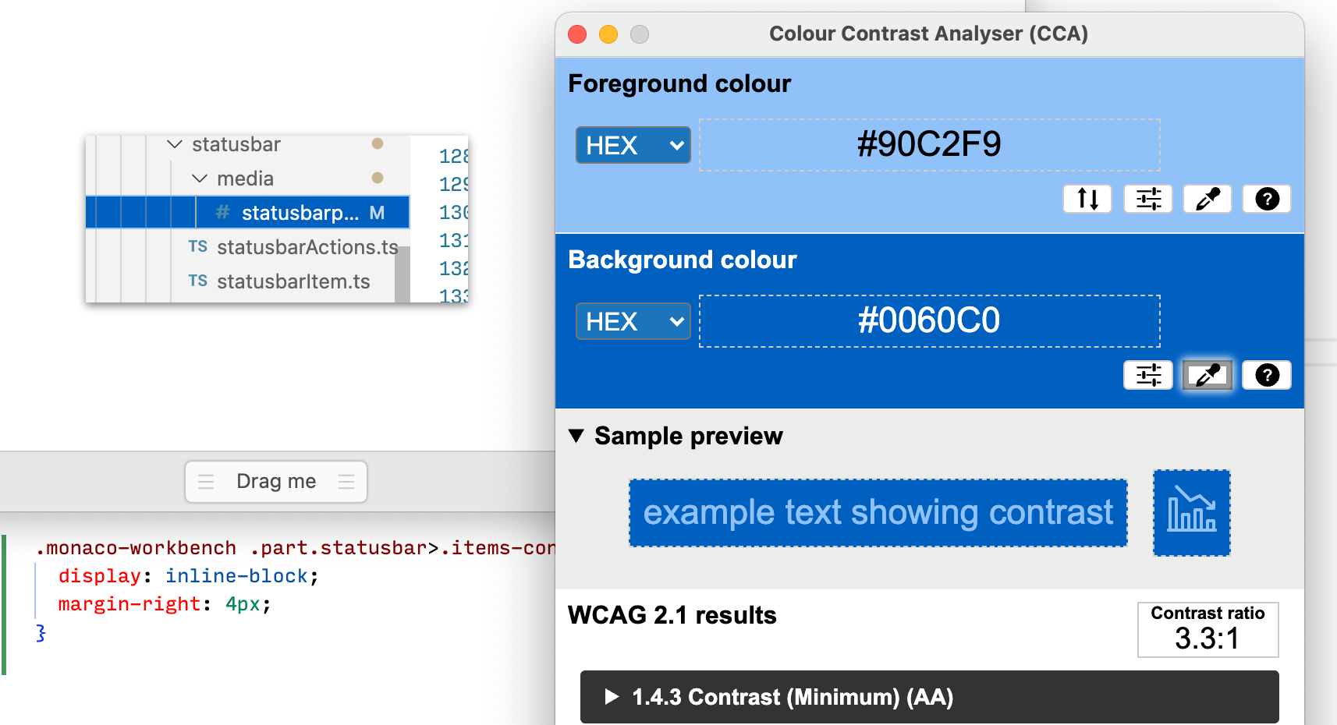1337x725 pixels.
Task: Activate the background eyedropper picker
Action: pyautogui.click(x=1207, y=375)
